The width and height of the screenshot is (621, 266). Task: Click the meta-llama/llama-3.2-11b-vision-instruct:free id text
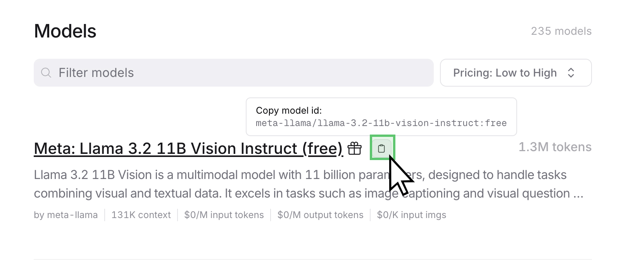[x=381, y=123]
